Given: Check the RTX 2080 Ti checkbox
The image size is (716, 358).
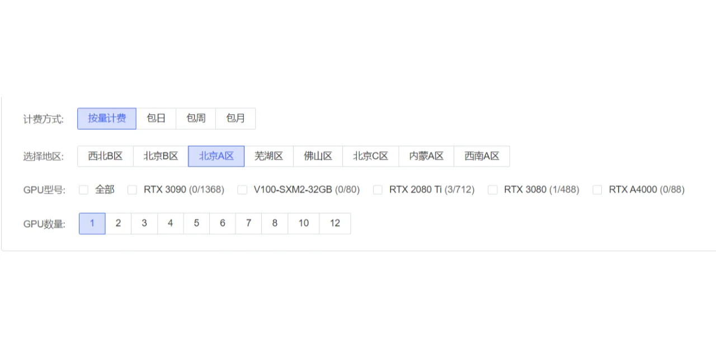Looking at the screenshot, I should point(378,190).
